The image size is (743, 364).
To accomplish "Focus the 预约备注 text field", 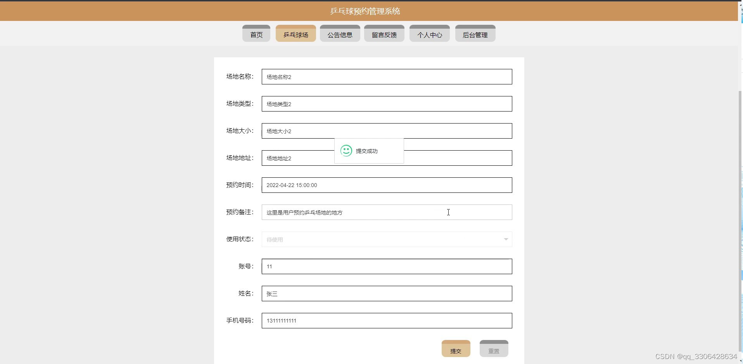I will point(387,212).
